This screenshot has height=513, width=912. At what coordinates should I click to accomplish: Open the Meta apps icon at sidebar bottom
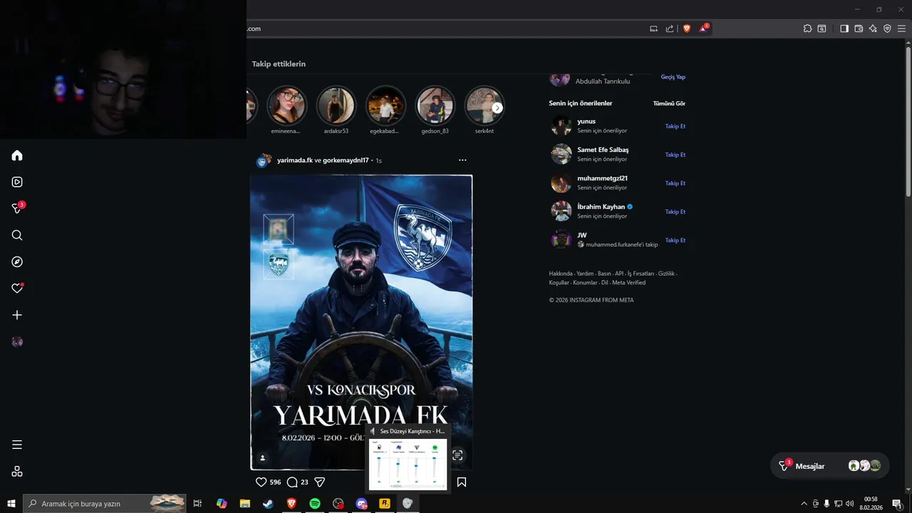[17, 471]
